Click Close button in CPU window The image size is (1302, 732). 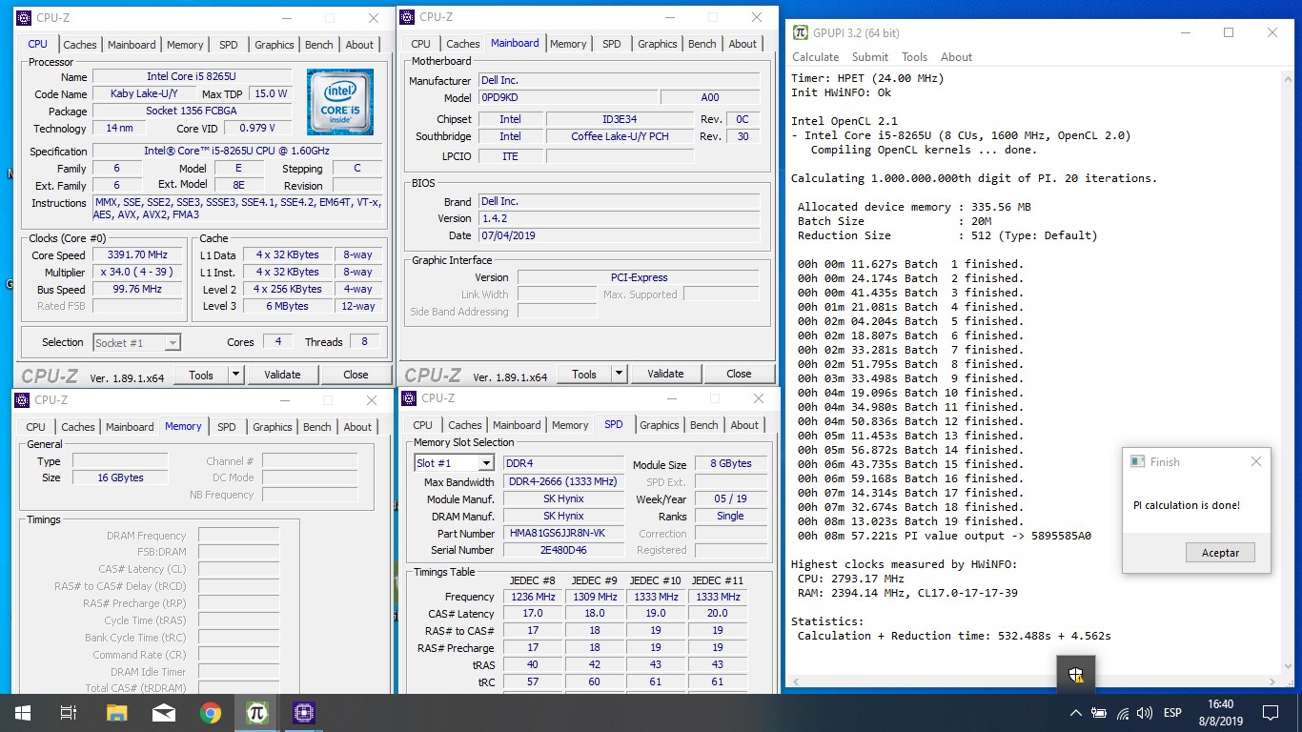click(356, 375)
